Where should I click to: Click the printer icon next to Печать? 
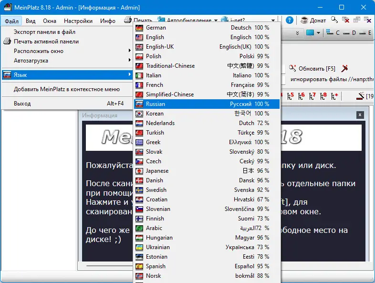[128, 20]
